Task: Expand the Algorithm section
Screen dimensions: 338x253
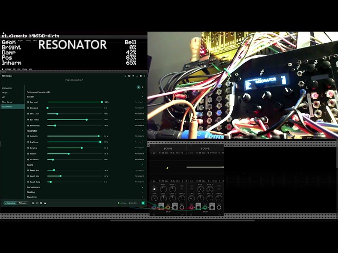Action: pos(142,197)
